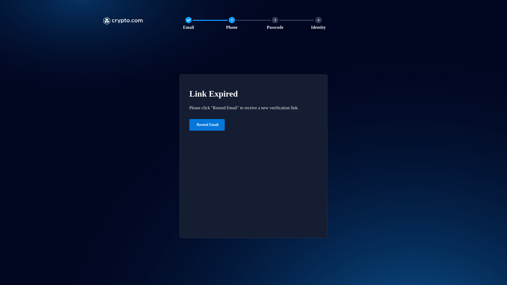The image size is (507, 285).
Task: Open the crypto.com logo link
Action: pos(123,21)
